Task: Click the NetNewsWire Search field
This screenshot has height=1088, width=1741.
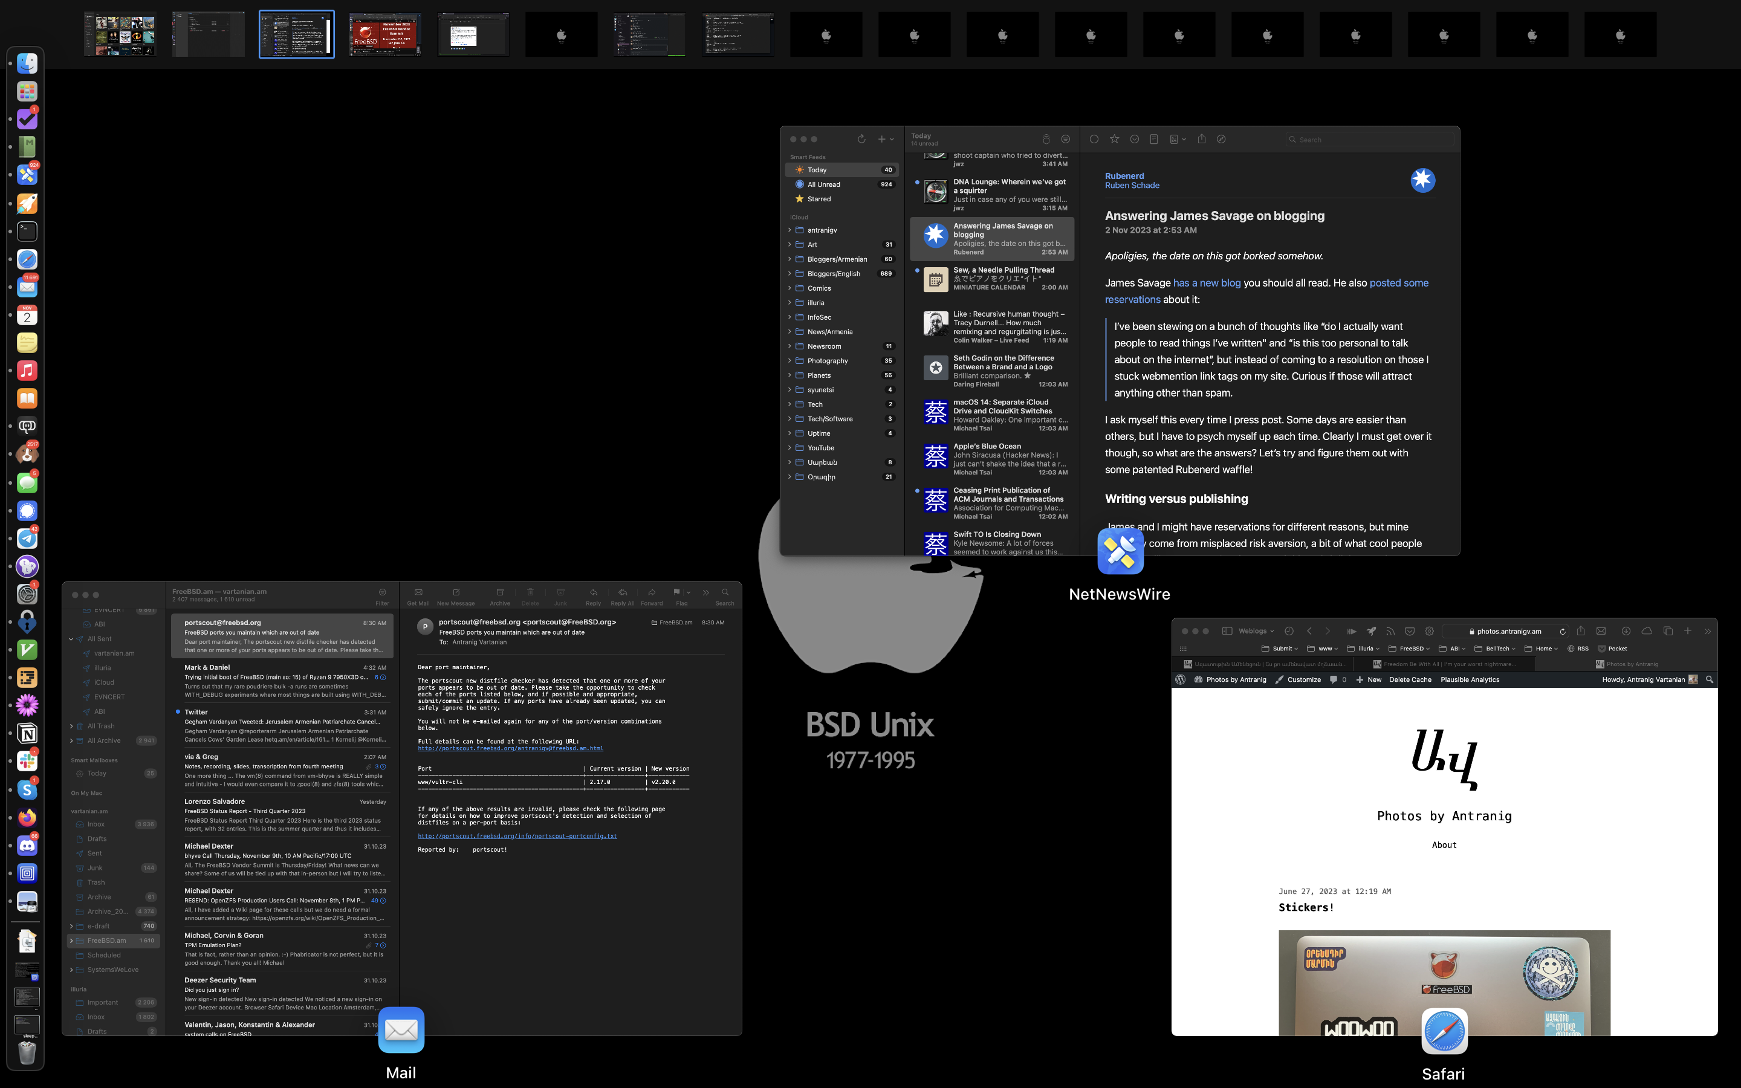Action: pos(1369,140)
